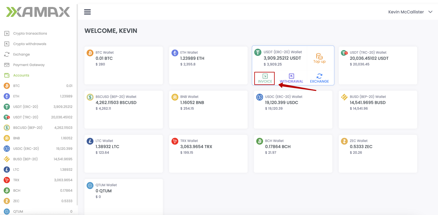The height and width of the screenshot is (215, 438).
Task: Select USDT (TRC-20) label in sidebar
Action: [x=26, y=117]
